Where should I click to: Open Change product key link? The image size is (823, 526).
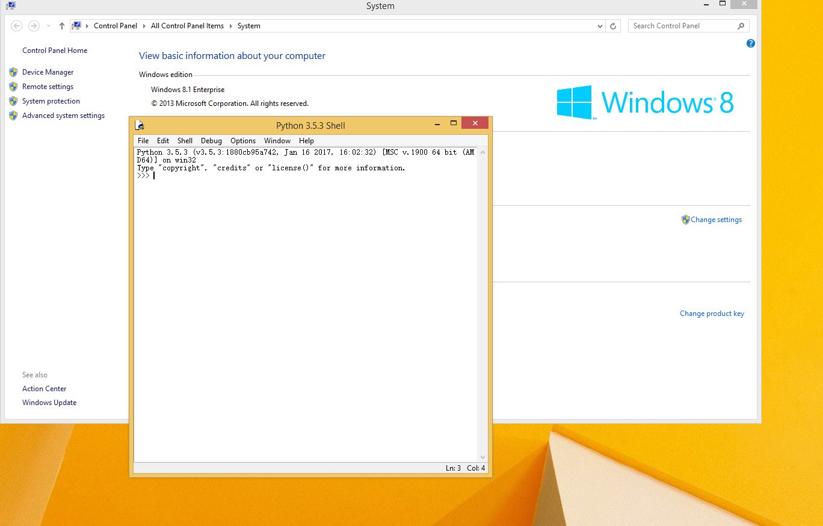pos(712,314)
